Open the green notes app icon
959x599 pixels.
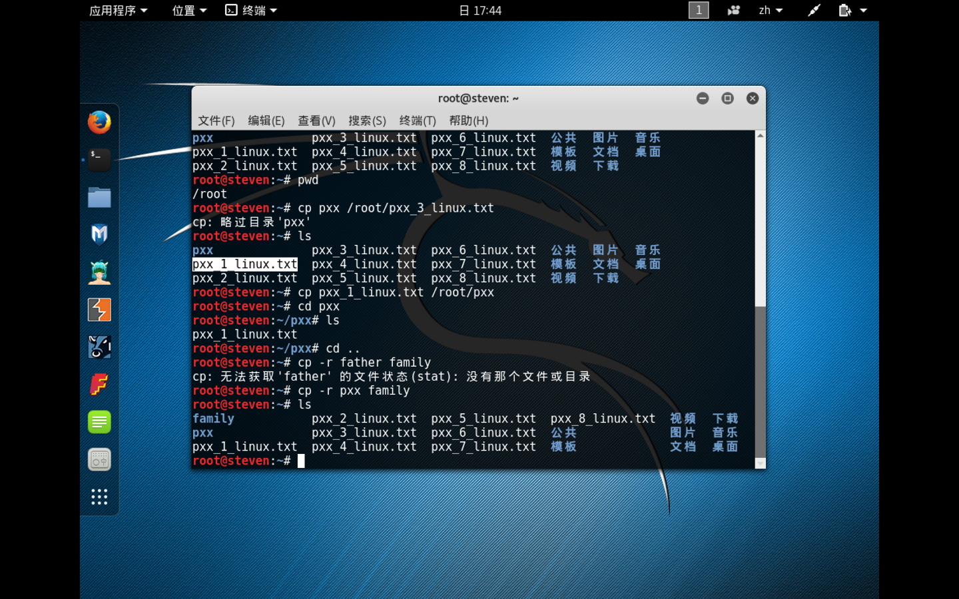[99, 422]
